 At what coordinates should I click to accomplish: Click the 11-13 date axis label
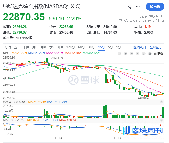tap(117, 138)
